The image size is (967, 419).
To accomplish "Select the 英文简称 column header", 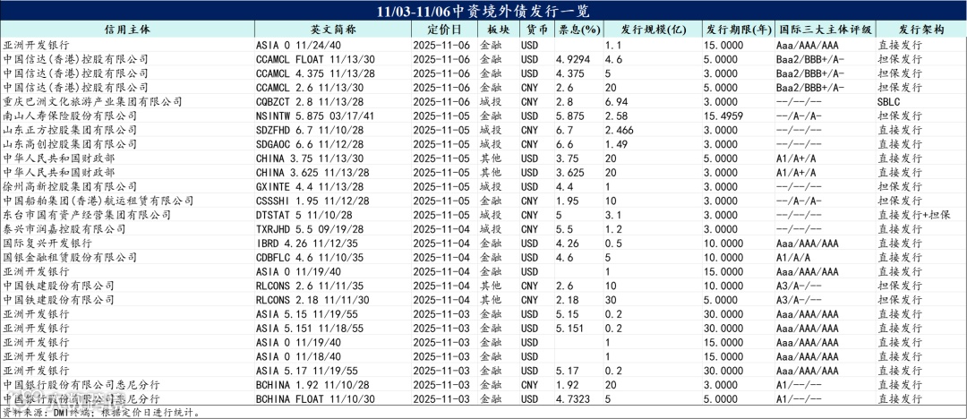I will 333,29.
